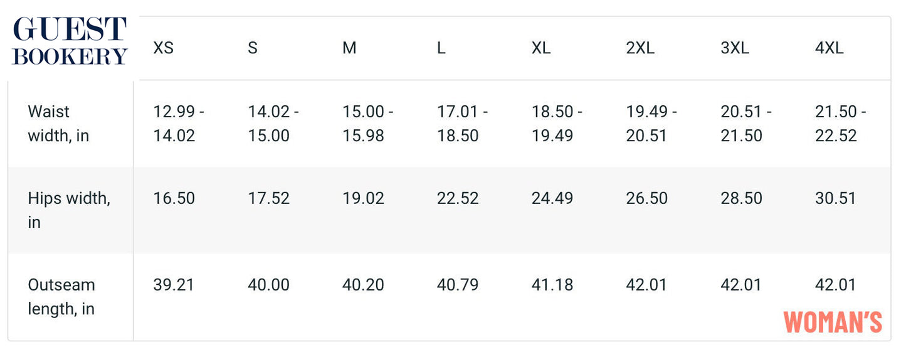
Task: Click the Waist width row label
Action: point(58,124)
